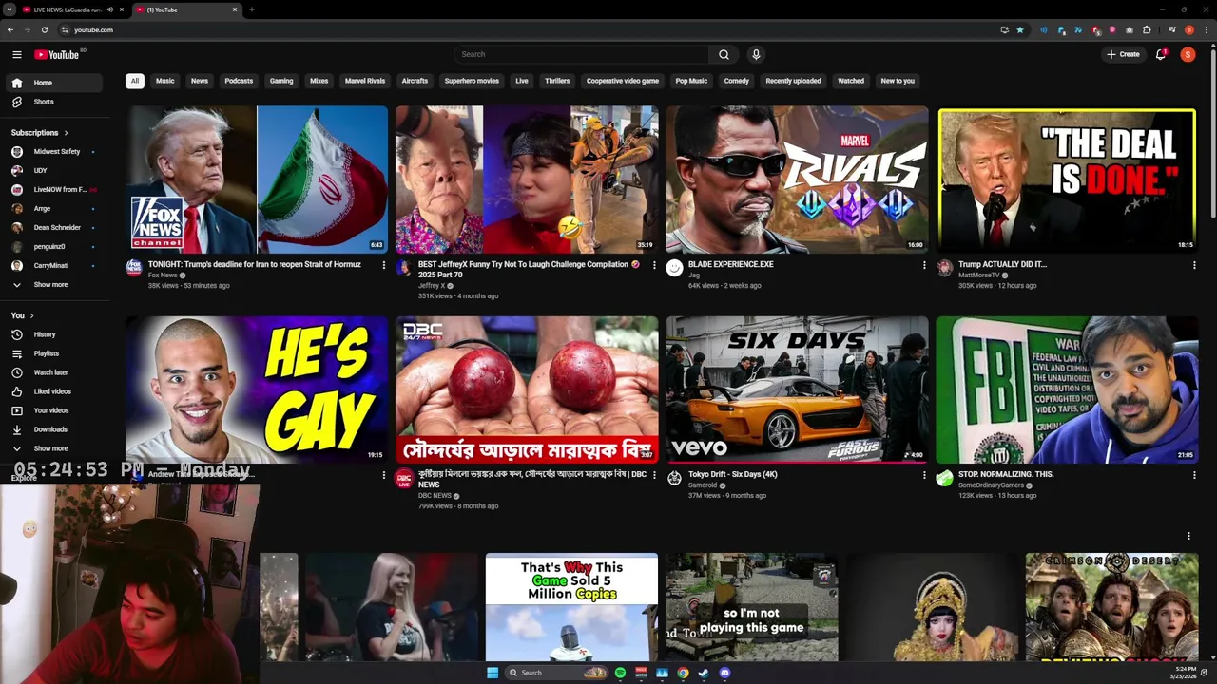Open Shorts in the sidebar

point(52,102)
